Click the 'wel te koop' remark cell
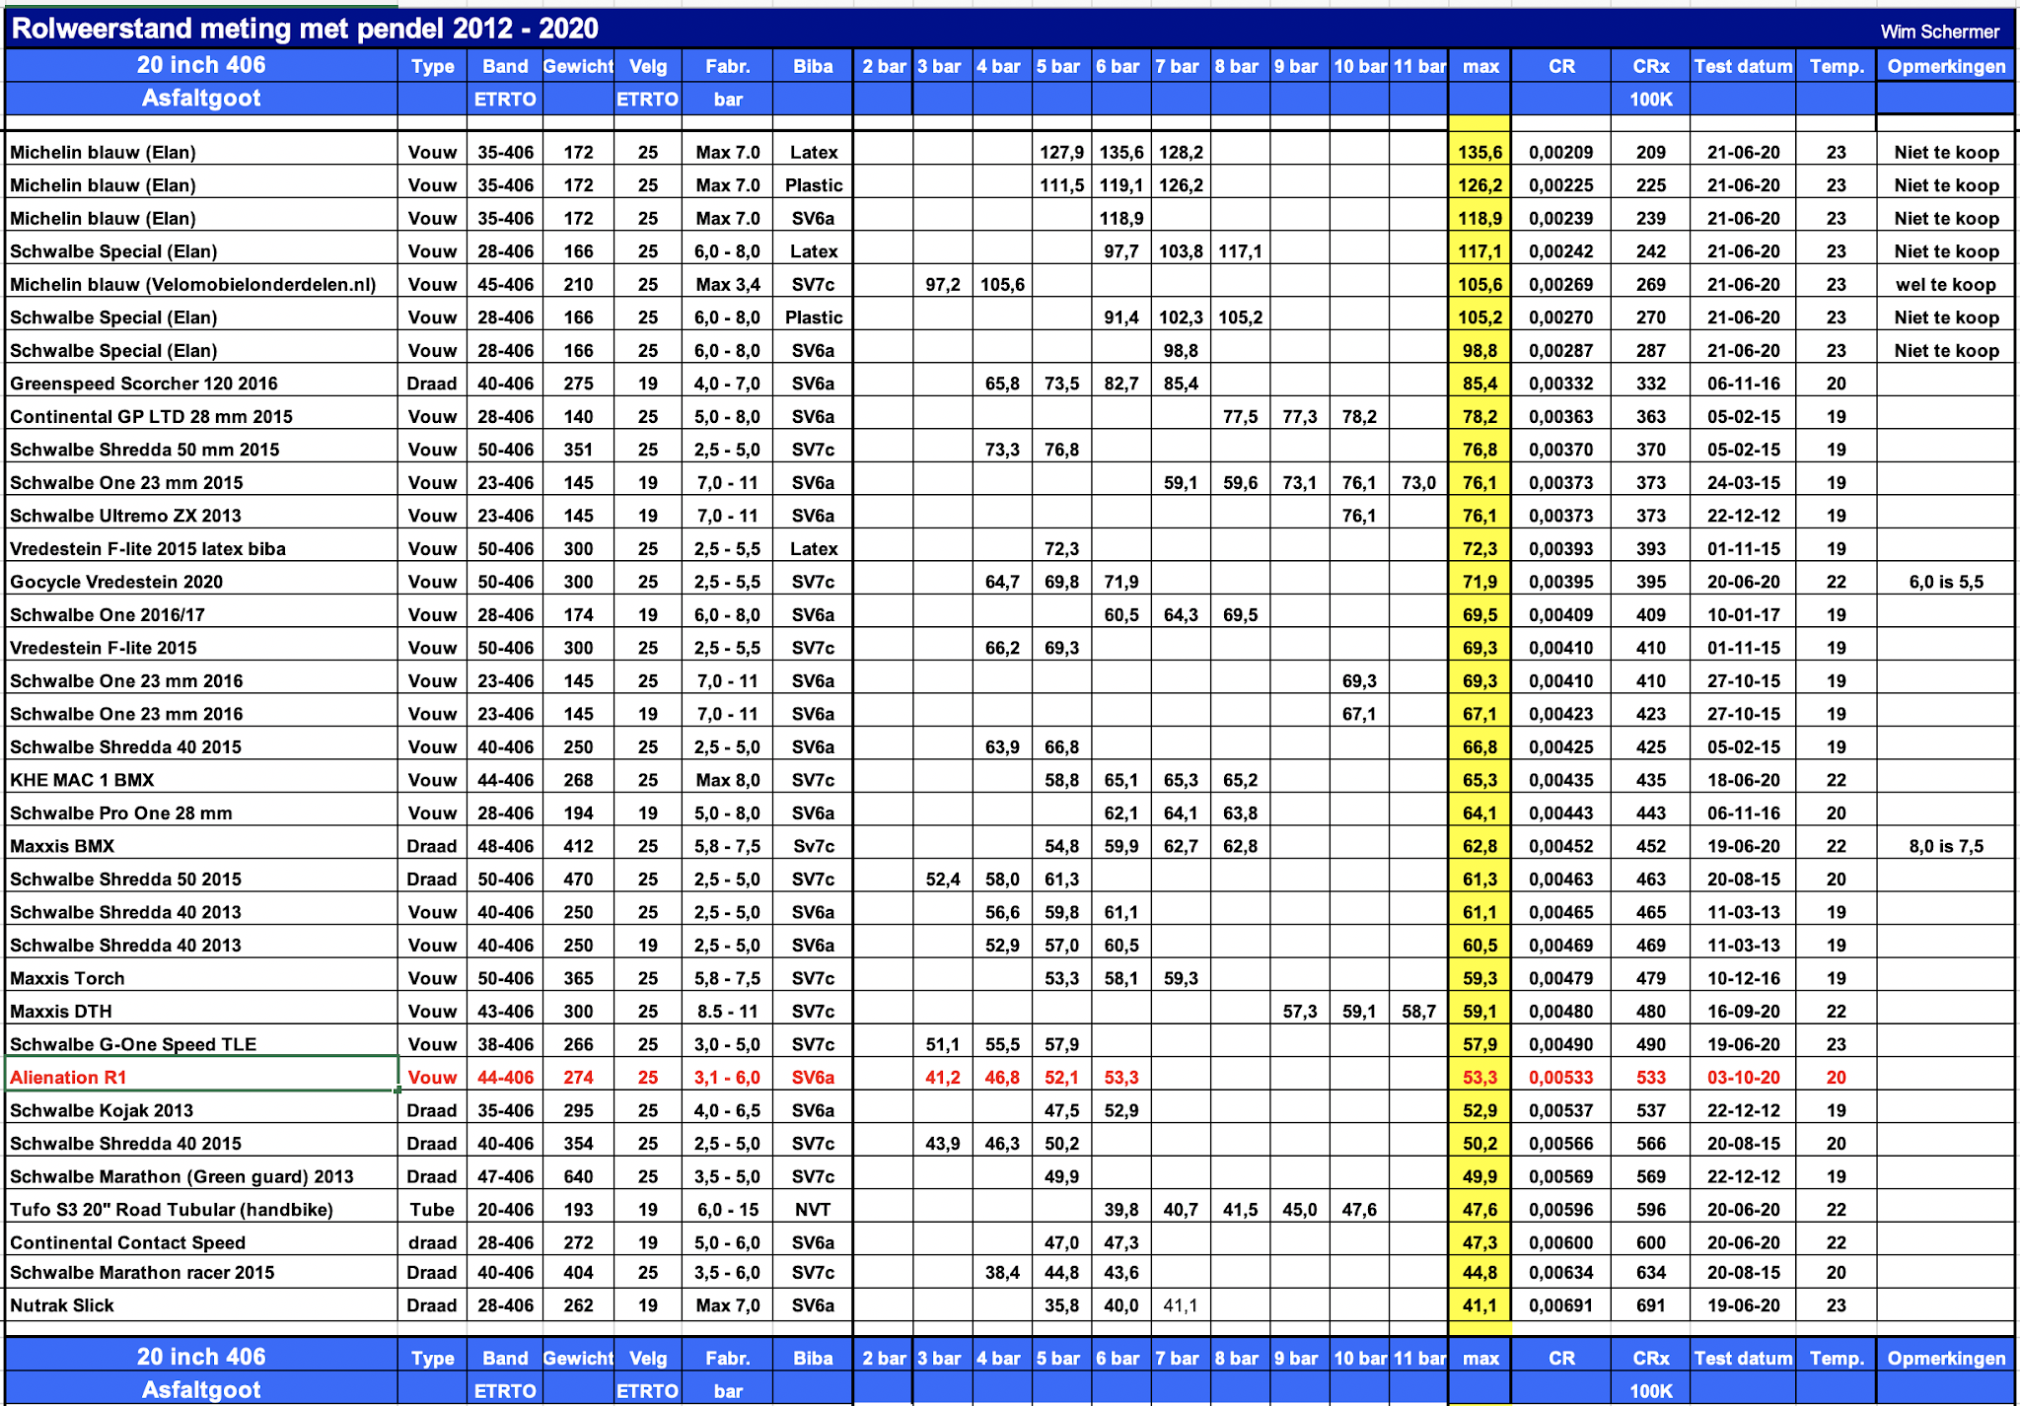The height and width of the screenshot is (1406, 2020). [x=1945, y=284]
